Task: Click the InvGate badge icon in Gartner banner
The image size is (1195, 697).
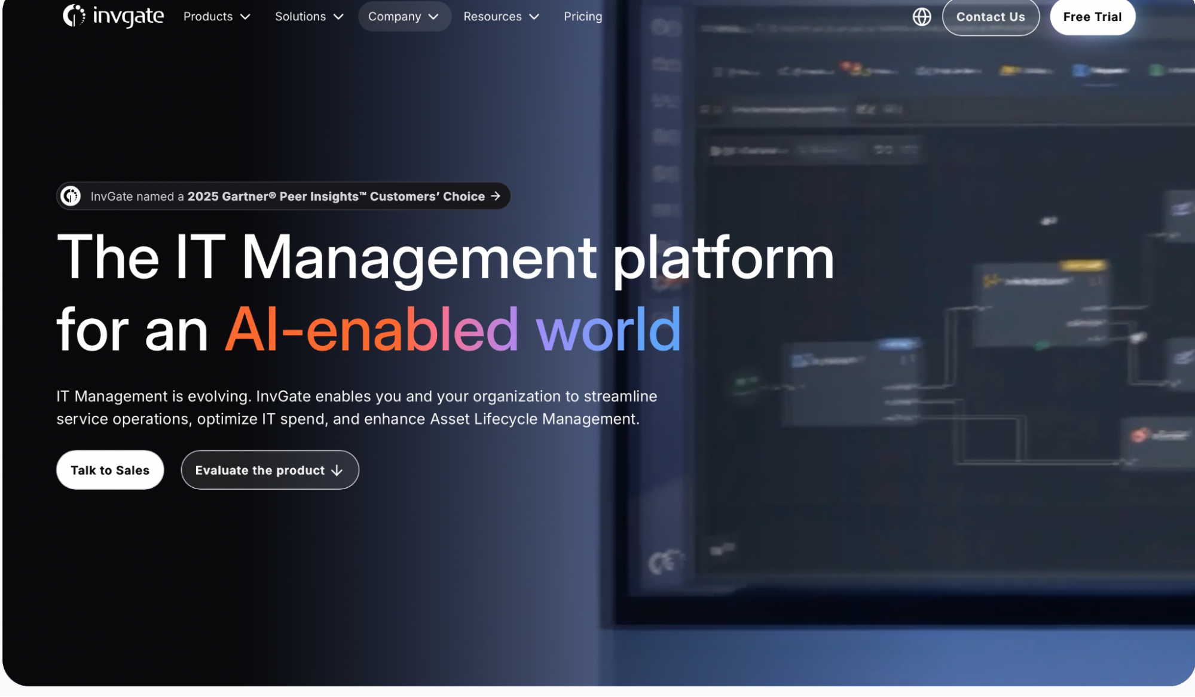Action: coord(71,196)
